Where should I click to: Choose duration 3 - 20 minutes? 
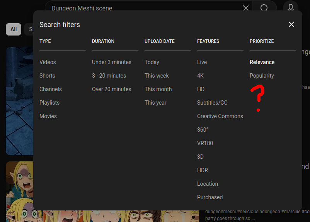click(109, 76)
